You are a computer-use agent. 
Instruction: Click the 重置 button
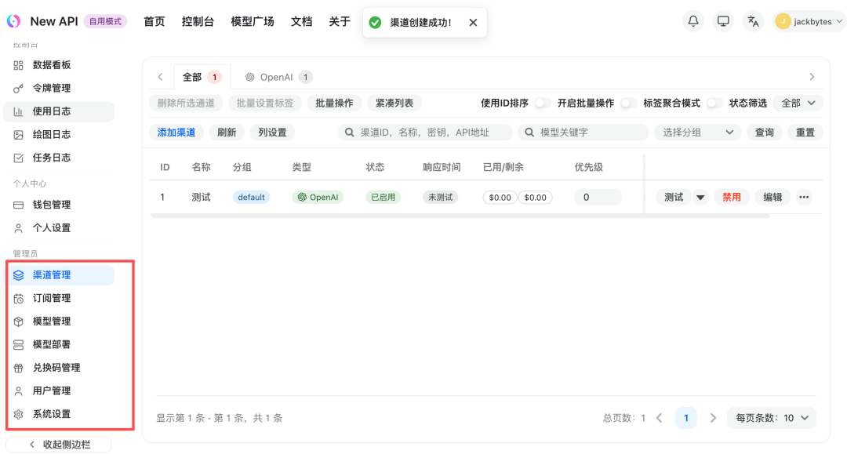tap(805, 133)
